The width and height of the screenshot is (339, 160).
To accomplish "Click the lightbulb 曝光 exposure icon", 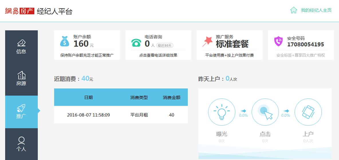I will tap(222, 112).
